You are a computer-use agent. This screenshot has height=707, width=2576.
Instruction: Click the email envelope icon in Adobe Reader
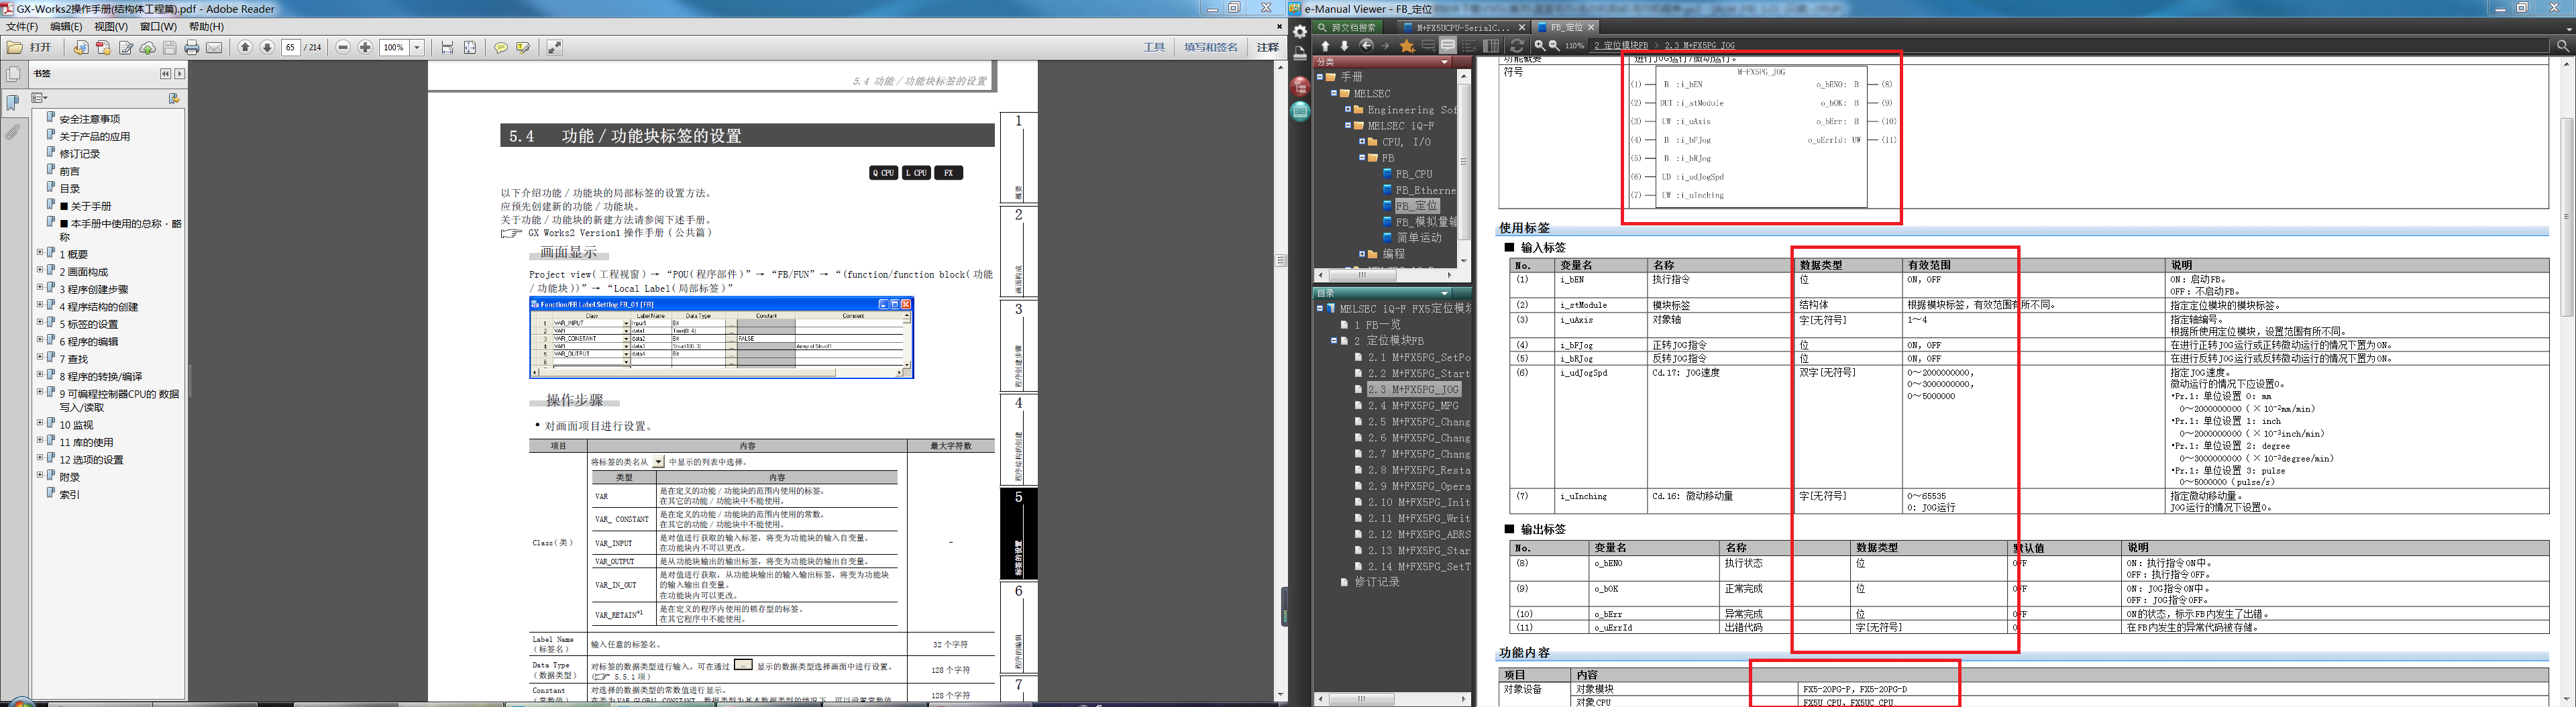(214, 48)
